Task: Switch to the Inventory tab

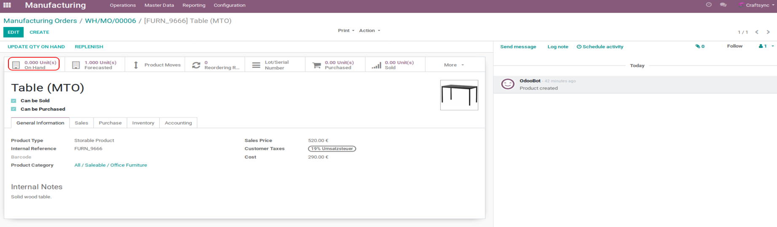Action: click(x=143, y=123)
